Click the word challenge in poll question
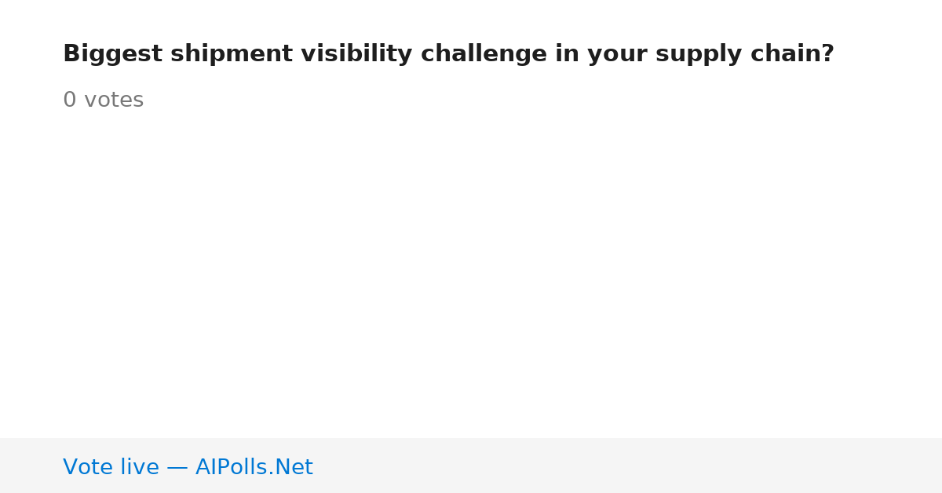 click(484, 54)
